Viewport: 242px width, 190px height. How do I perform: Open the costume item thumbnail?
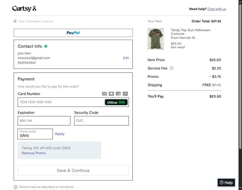pyautogui.click(x=156, y=39)
